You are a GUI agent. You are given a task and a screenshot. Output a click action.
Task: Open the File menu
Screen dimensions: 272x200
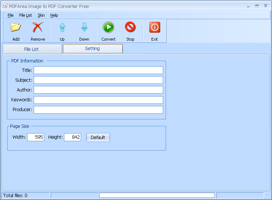[10, 15]
